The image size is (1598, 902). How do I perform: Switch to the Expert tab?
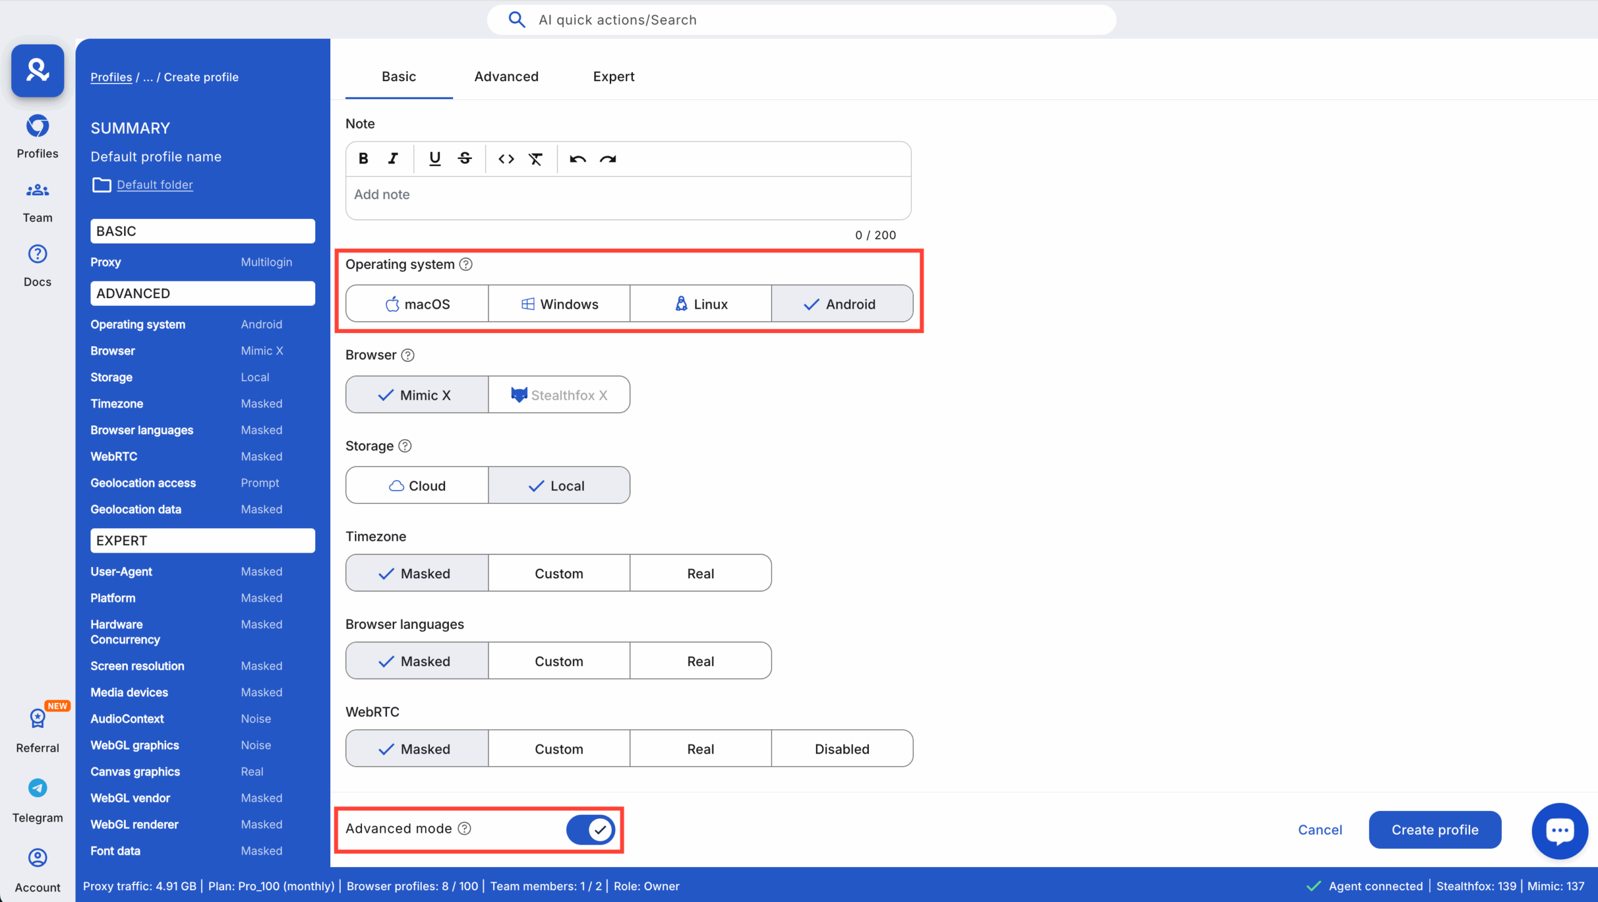coord(614,76)
